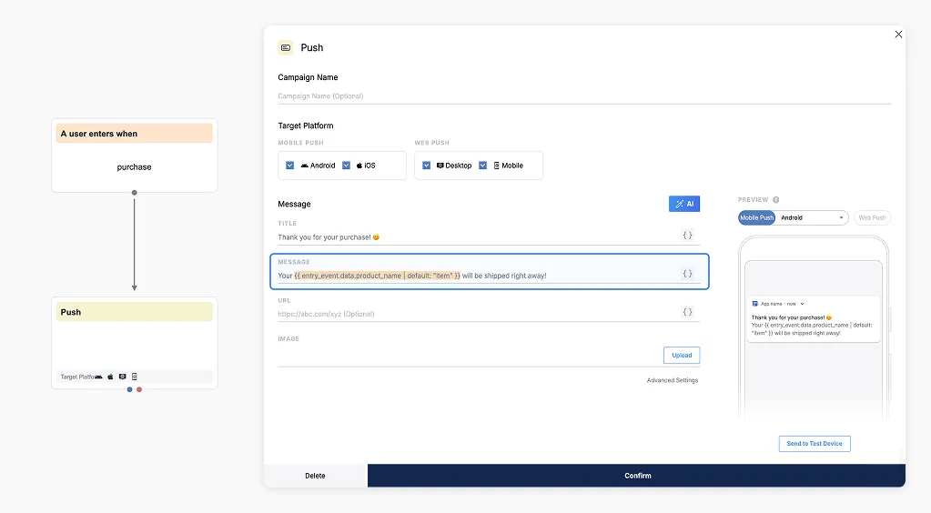Image resolution: width=931 pixels, height=513 pixels.
Task: Click the Desktop monitor icon in Web Push
Action: pos(440,166)
